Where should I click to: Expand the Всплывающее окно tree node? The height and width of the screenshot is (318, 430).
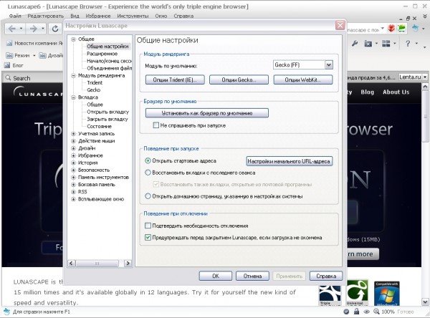click(x=73, y=199)
